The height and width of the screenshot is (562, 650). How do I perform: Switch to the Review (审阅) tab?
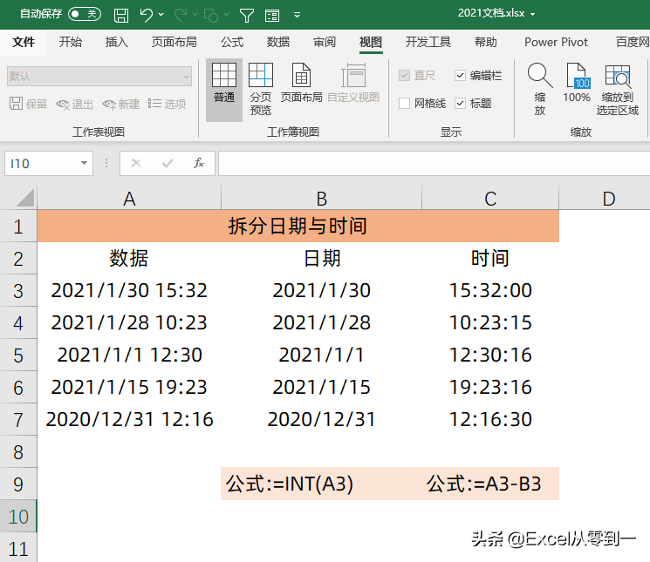click(x=325, y=42)
